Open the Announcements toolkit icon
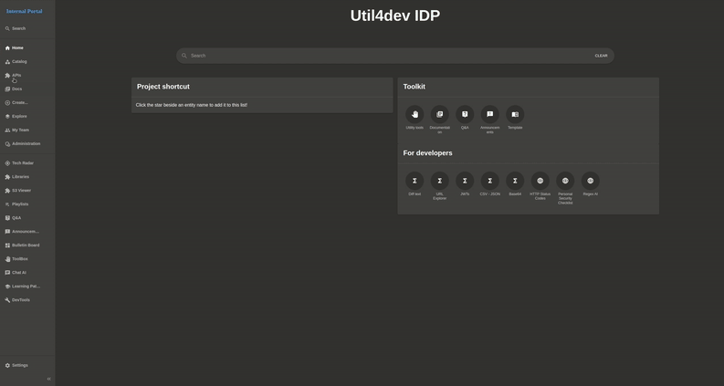The width and height of the screenshot is (724, 386). click(x=490, y=114)
